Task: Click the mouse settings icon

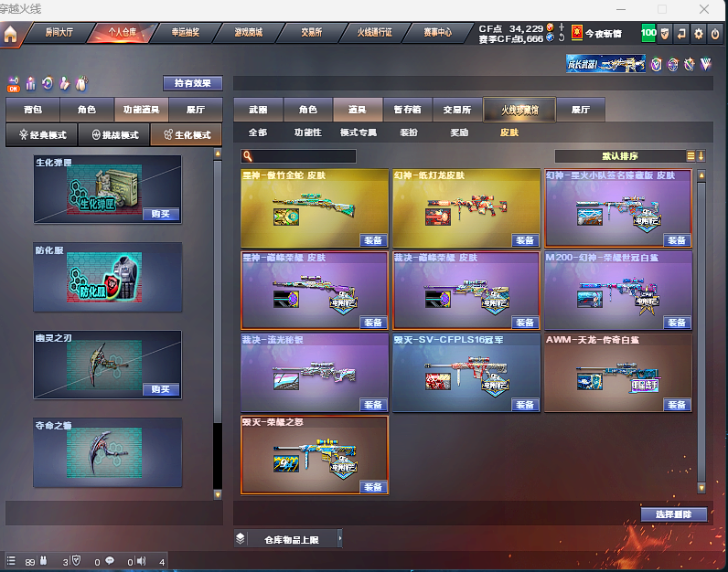Action: coord(81,83)
